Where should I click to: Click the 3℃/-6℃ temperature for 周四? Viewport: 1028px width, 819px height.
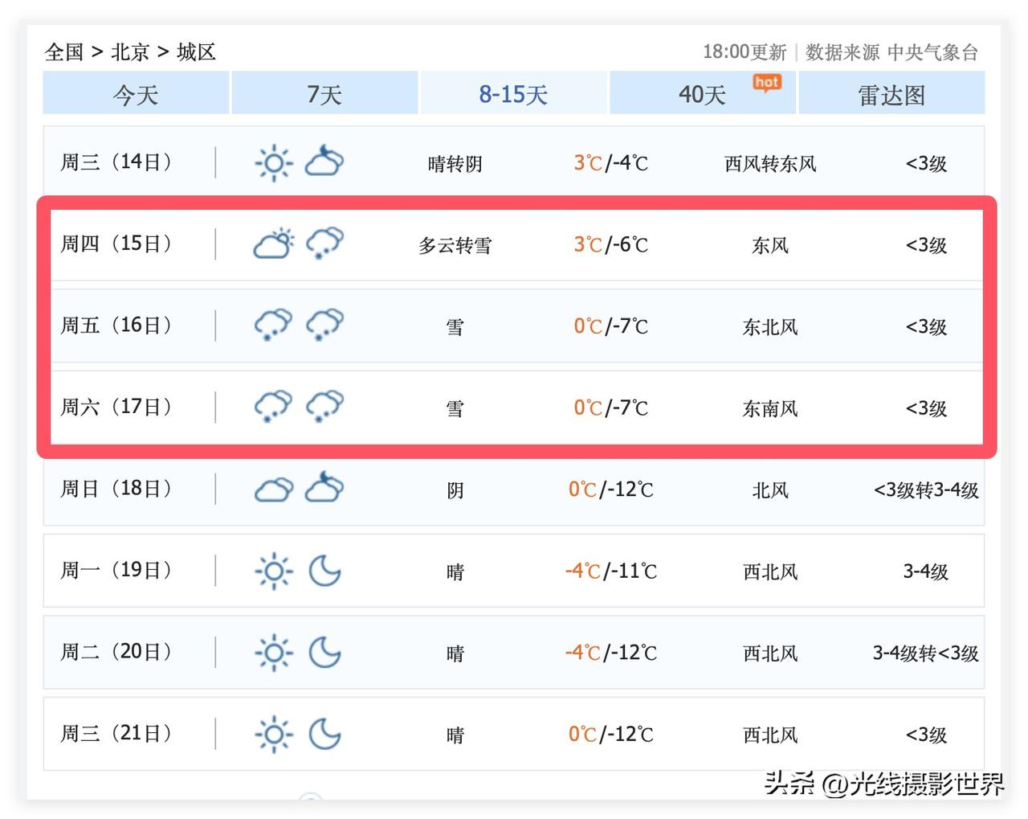click(610, 244)
